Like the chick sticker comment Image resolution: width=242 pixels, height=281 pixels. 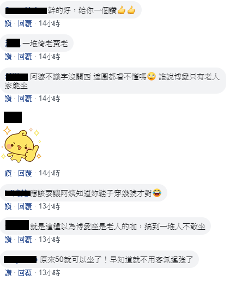click(8, 173)
